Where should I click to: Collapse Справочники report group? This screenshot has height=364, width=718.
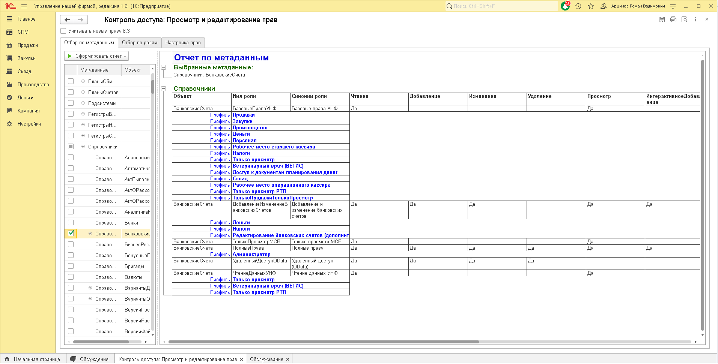click(164, 89)
